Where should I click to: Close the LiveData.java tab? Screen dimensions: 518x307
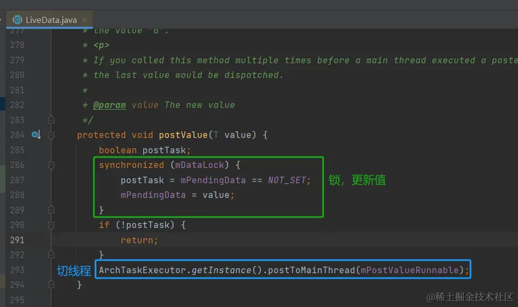[85, 20]
